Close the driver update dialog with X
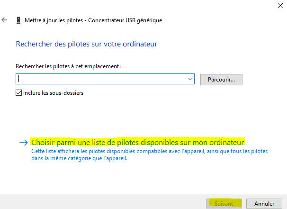The height and width of the screenshot is (209, 287). pyautogui.click(x=276, y=6)
